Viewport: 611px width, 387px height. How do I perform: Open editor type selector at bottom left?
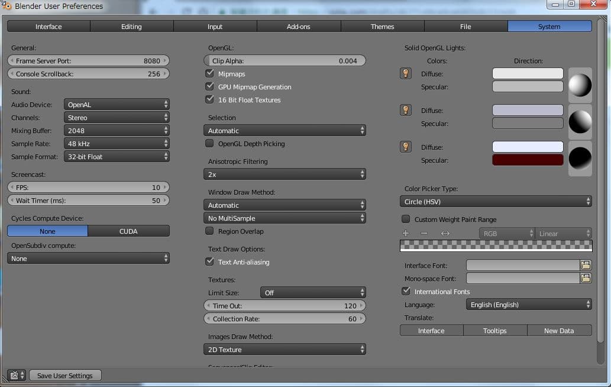tap(17, 375)
